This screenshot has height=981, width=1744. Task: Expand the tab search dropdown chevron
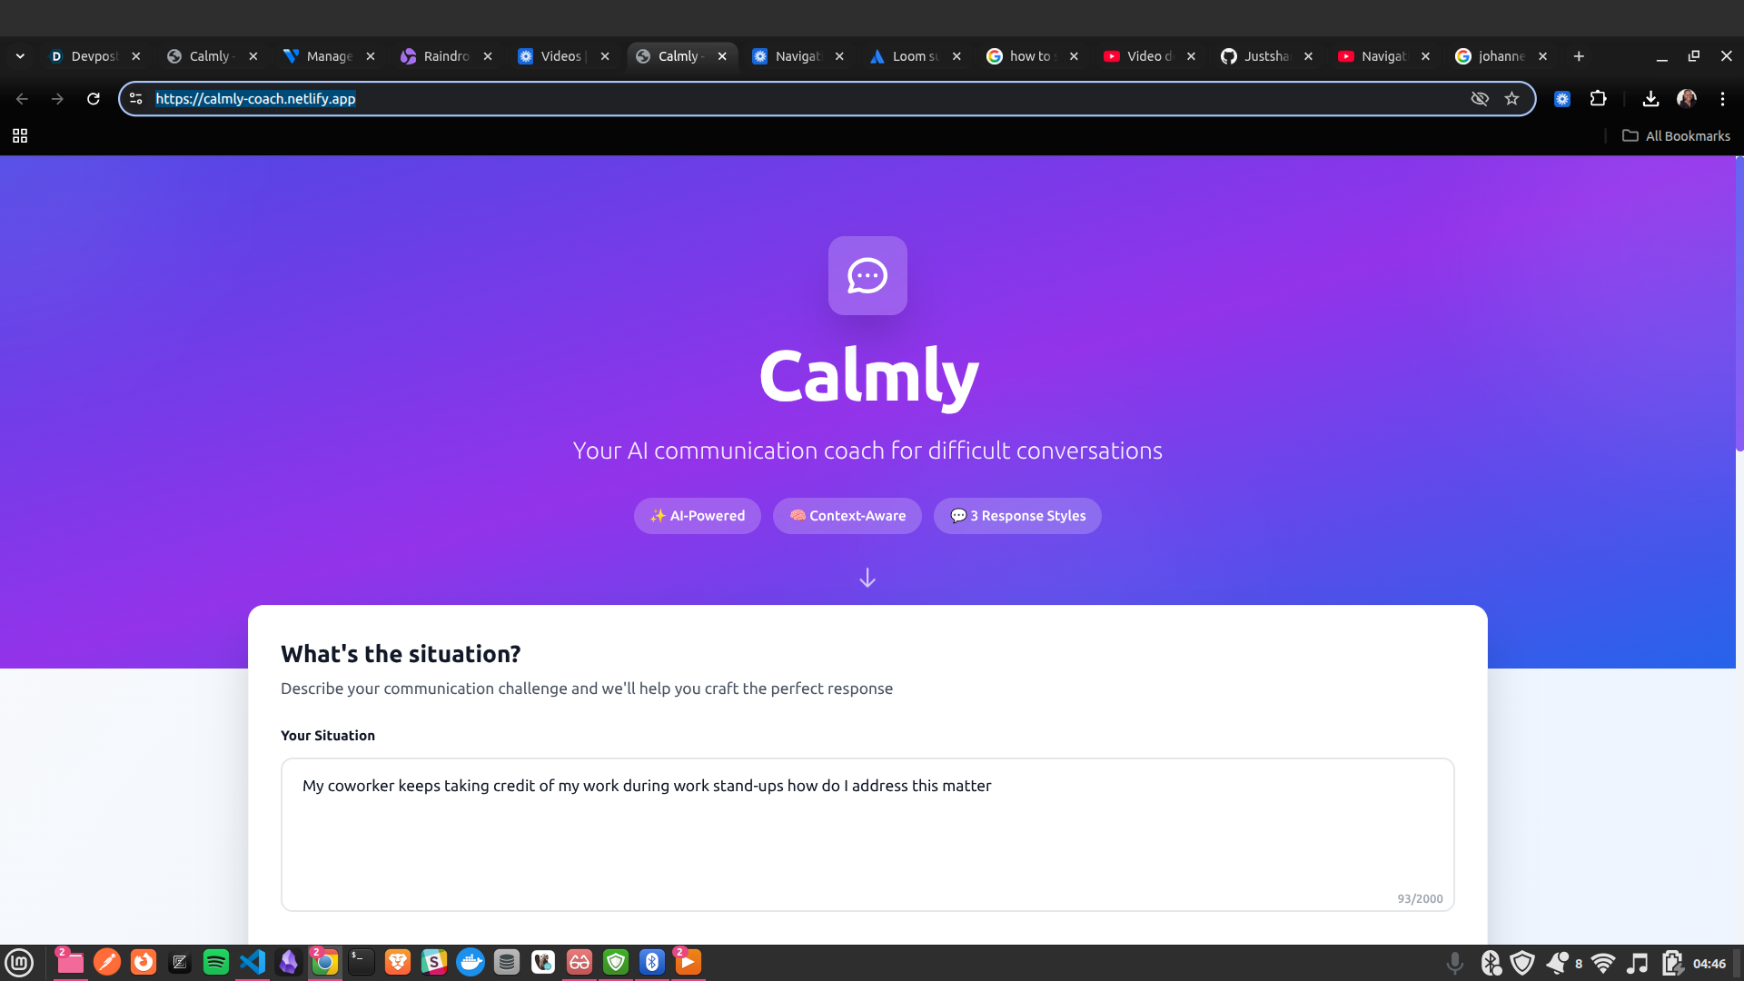click(20, 56)
